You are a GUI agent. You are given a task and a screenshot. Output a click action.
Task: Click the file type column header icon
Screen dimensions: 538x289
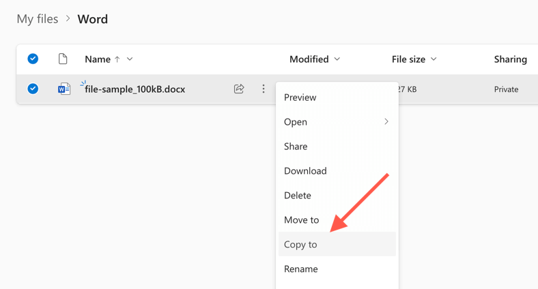coord(63,59)
